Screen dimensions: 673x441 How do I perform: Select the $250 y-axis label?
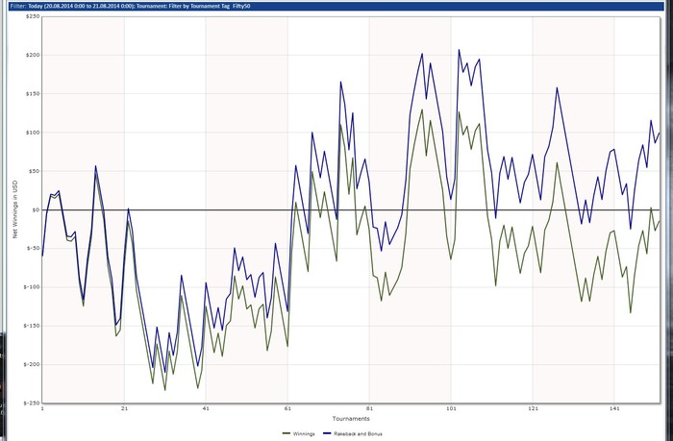point(33,16)
